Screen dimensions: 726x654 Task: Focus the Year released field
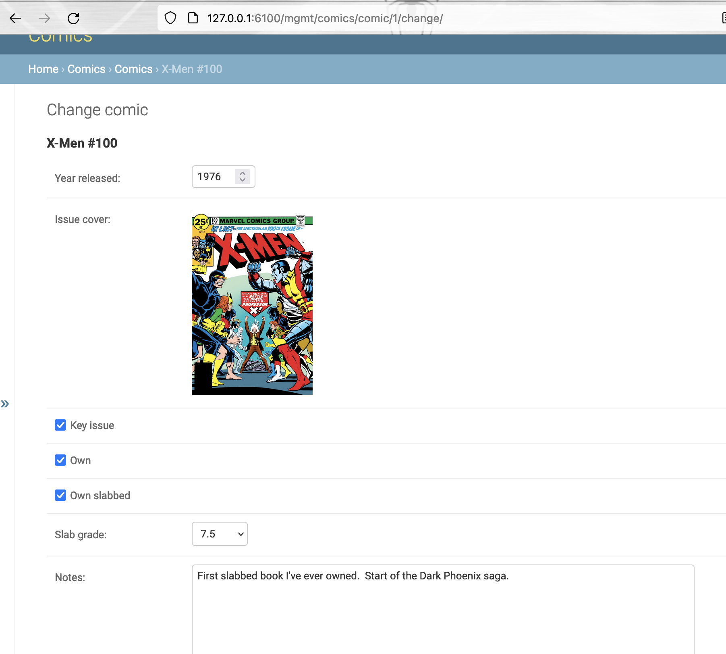(223, 177)
